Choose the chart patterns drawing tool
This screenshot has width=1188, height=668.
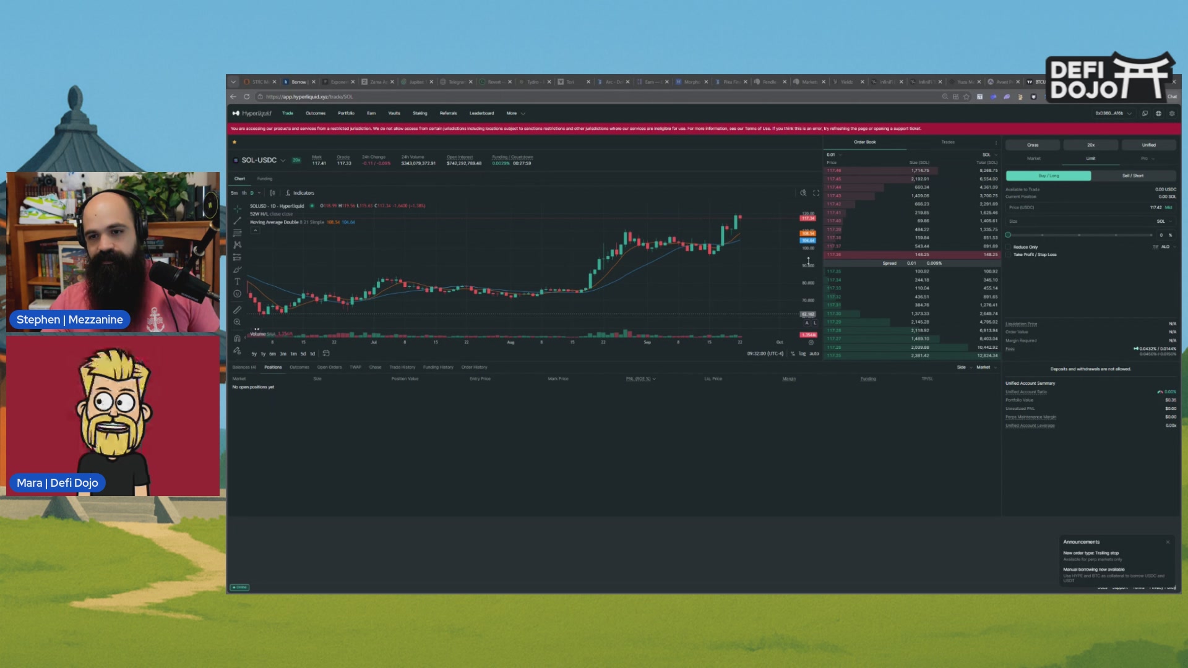237,245
